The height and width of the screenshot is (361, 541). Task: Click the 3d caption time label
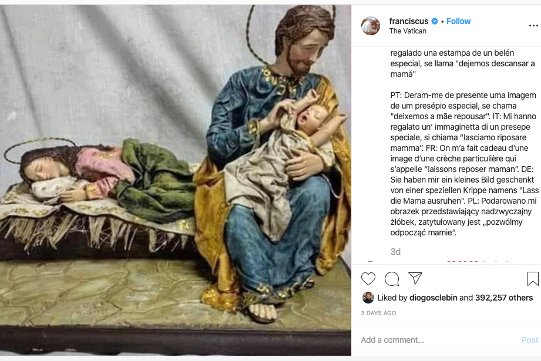click(x=395, y=252)
